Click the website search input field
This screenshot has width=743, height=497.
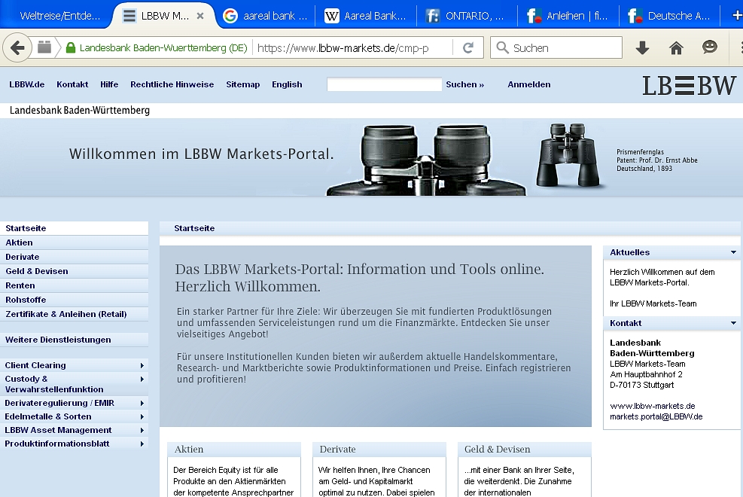point(384,84)
